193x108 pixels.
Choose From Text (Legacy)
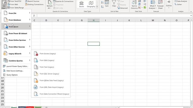coord(51,67)
